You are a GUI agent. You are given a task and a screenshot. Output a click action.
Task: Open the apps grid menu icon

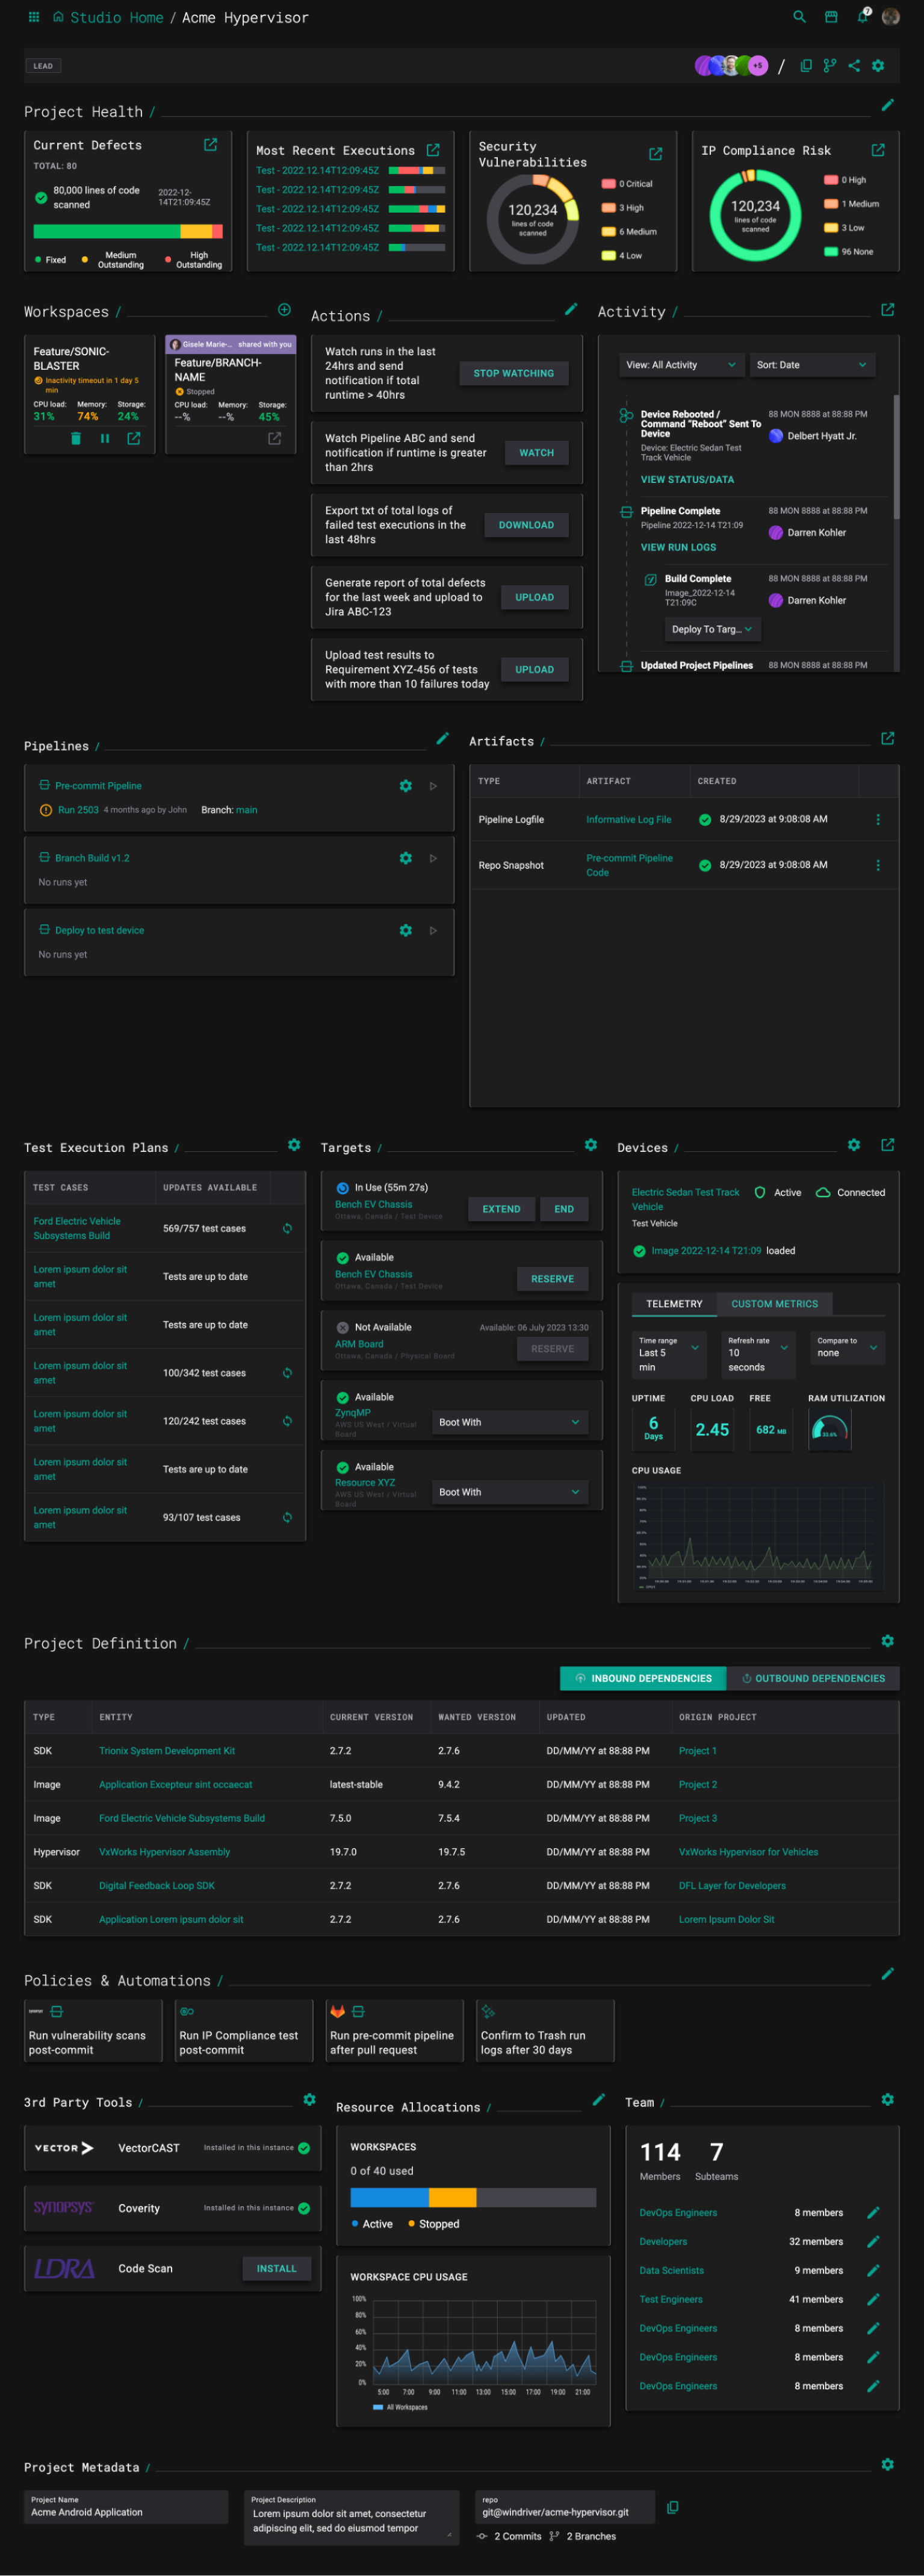(x=34, y=17)
